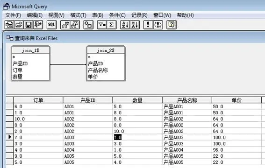Select the join_1$ table title
This screenshot has width=265, height=168.
[x=30, y=50]
